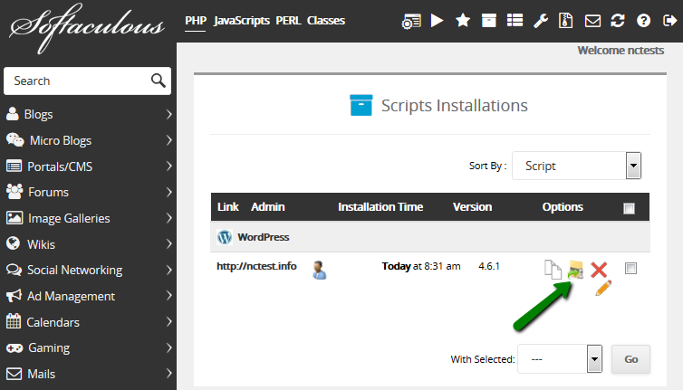Open the With Selected dropdown
The image size is (683, 390).
coord(560,359)
